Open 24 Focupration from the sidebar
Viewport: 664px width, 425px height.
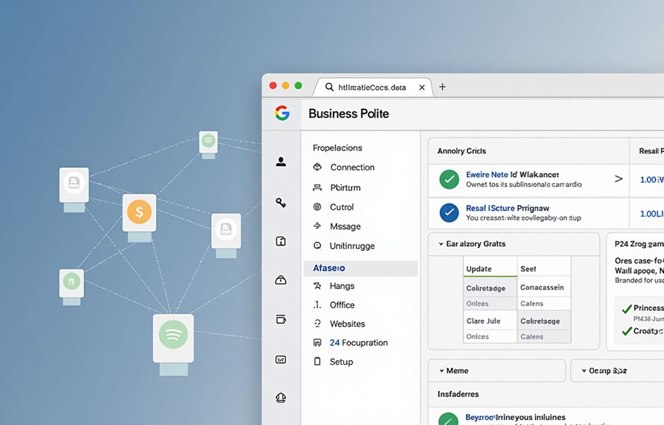point(359,342)
